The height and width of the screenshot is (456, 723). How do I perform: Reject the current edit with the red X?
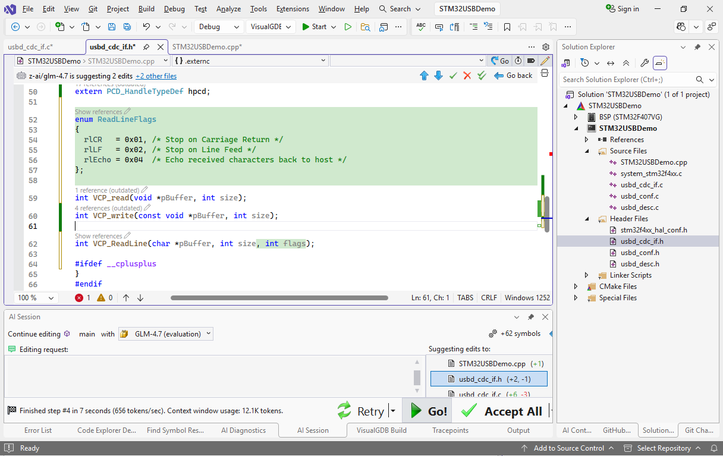point(467,76)
